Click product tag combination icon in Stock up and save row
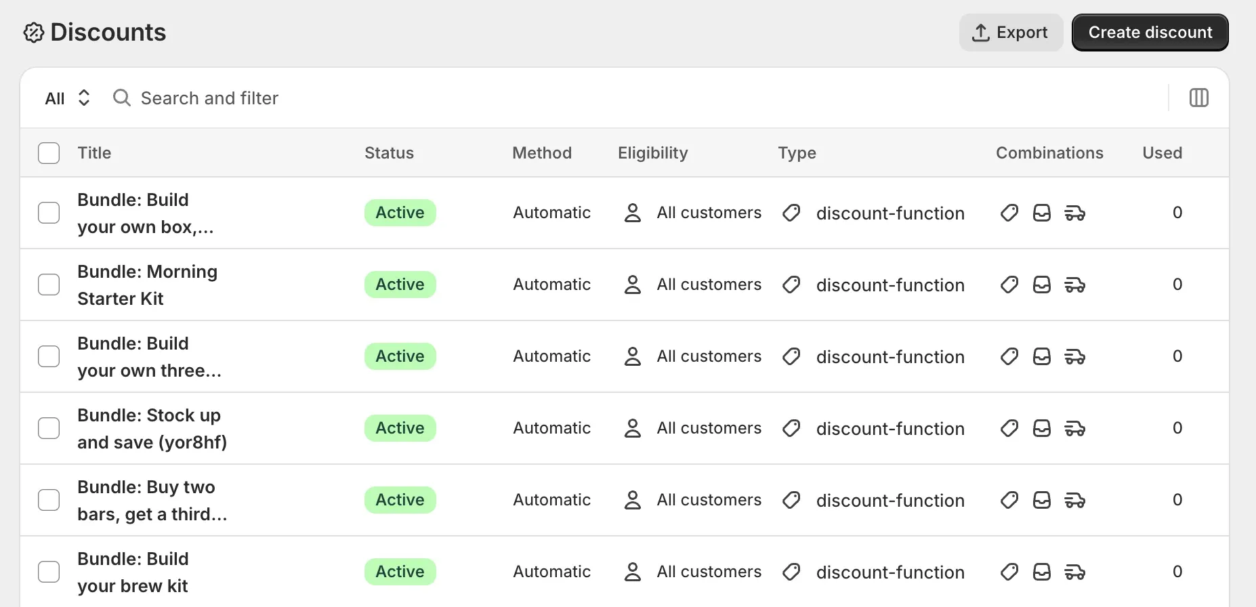 [x=1009, y=428]
